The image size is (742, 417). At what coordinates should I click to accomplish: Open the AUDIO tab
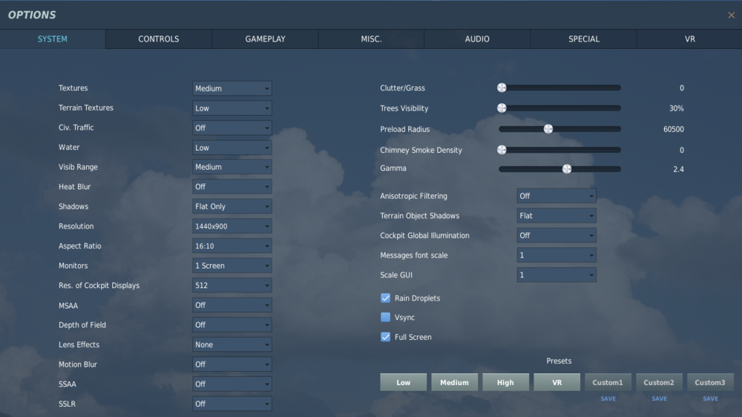coord(477,39)
